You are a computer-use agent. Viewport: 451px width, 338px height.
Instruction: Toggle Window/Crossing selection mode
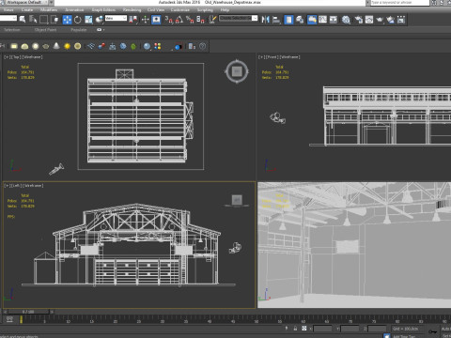pyautogui.click(x=54, y=20)
